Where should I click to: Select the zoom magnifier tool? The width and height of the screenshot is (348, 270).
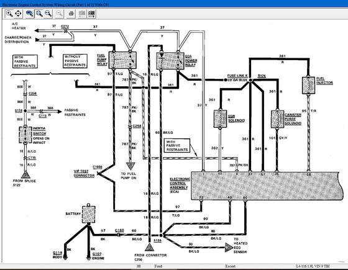pyautogui.click(x=9, y=14)
